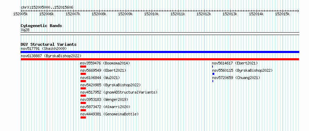309x131 pixels.
Task: Click the cytogenetic band Xq28 horizontal bar
Action: [160, 33]
